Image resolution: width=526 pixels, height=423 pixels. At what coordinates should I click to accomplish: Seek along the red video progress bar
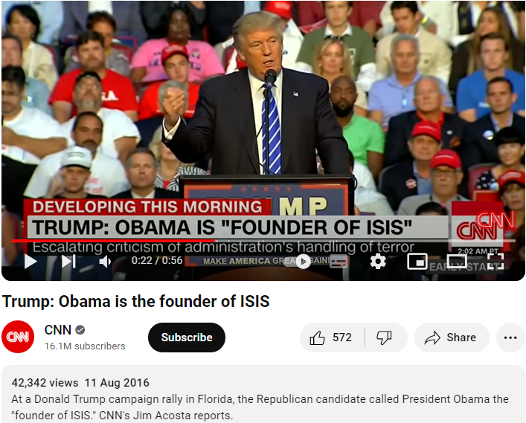pos(263,241)
